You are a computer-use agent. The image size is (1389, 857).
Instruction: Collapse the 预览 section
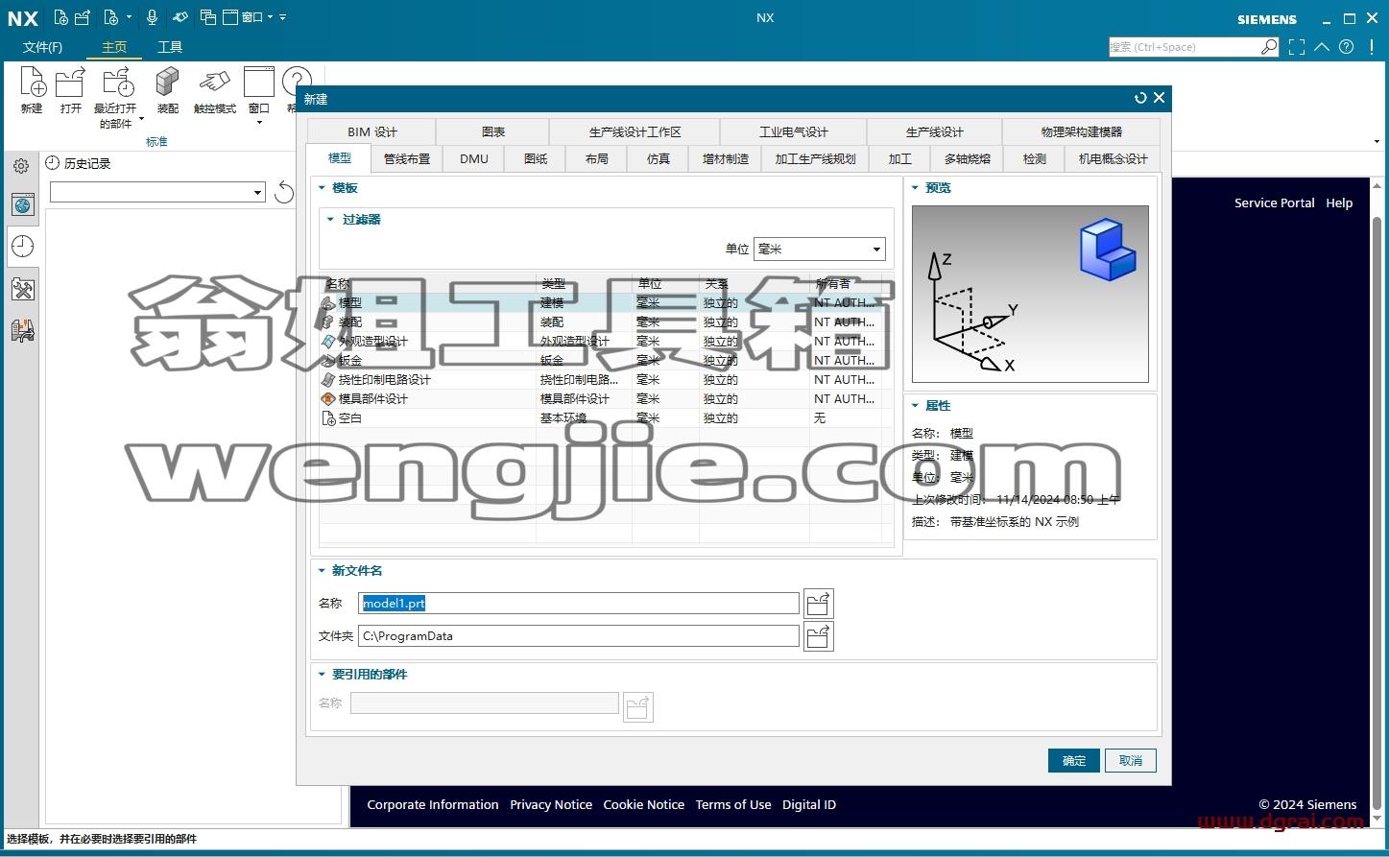pyautogui.click(x=916, y=188)
